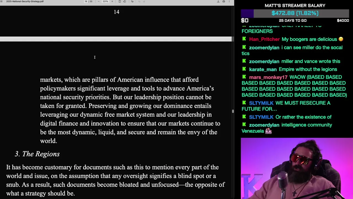Click the '3. The Regions' heading
This screenshot has height=199, width=353.
coord(37,154)
